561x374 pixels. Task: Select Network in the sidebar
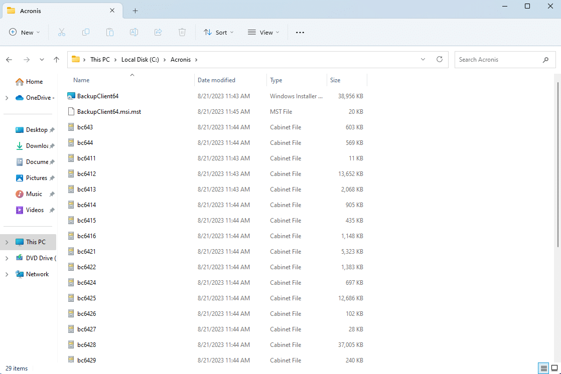coord(36,274)
